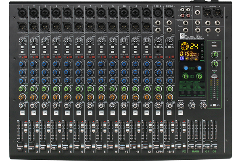This screenshot has width=242, height=161.
Task: Toggle channel 12 PFL button near fader
Action: 150,146
